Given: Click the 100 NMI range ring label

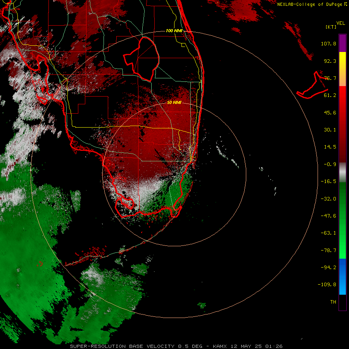Looking at the screenshot, I should pyautogui.click(x=174, y=31).
